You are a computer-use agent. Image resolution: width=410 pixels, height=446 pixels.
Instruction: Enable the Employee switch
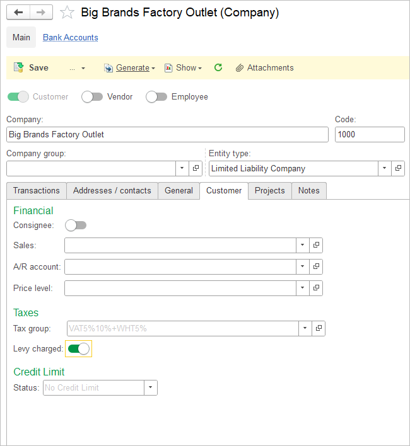[156, 96]
